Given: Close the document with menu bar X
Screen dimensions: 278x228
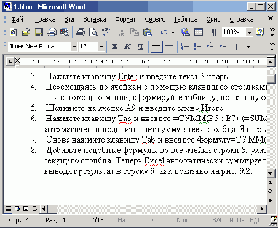Looking at the screenshot, I should [271, 18].
